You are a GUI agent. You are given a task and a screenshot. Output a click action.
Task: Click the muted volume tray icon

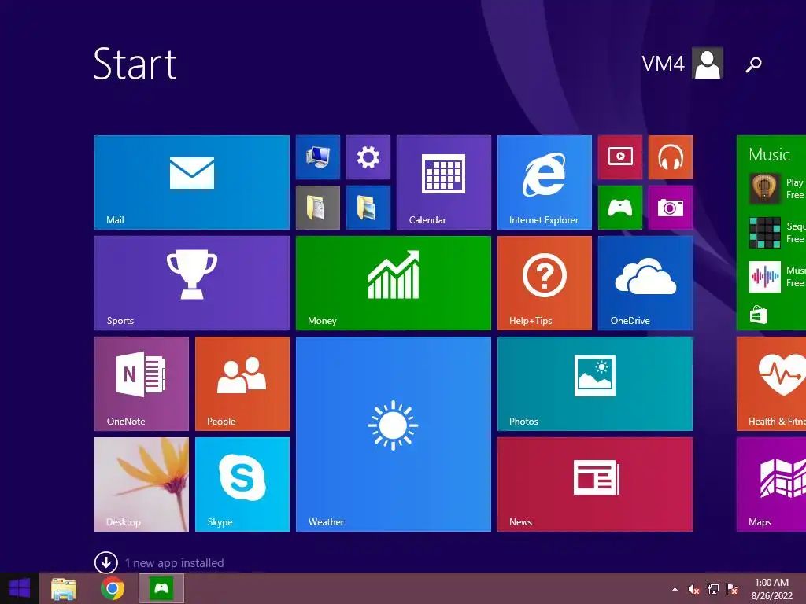(693, 589)
